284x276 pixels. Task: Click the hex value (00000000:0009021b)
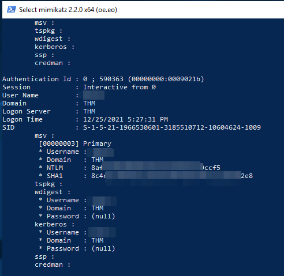click(166, 79)
